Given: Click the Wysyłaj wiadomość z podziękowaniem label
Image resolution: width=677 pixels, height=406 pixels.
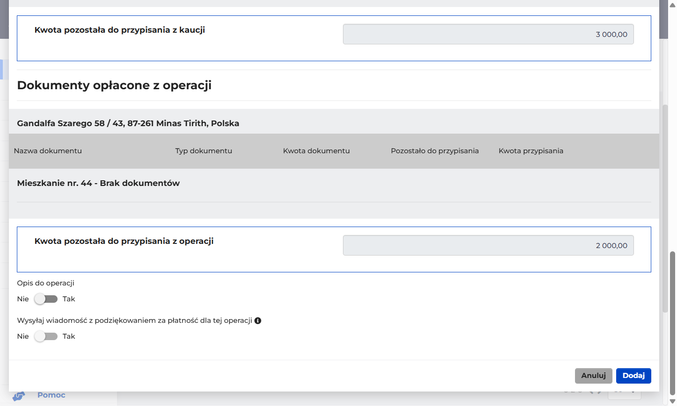Looking at the screenshot, I should 135,321.
